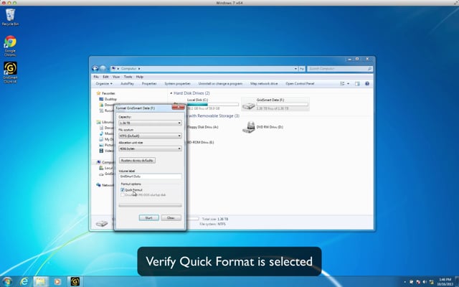Open the File menu
The image size is (459, 287).
(x=96, y=77)
